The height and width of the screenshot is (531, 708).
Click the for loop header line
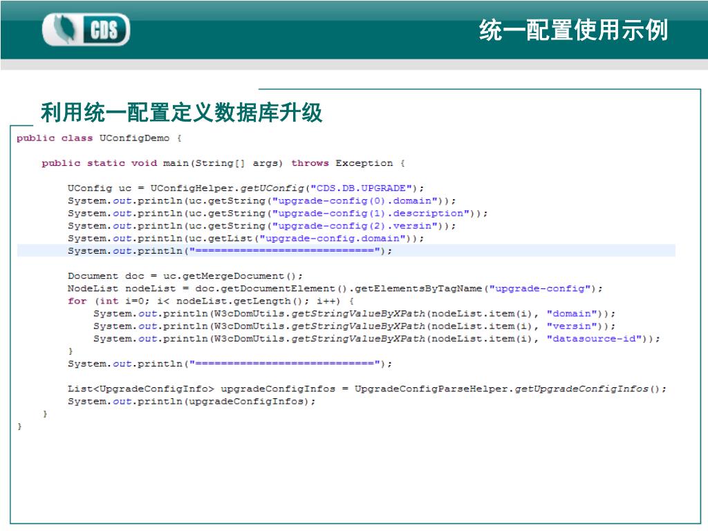click(x=211, y=301)
